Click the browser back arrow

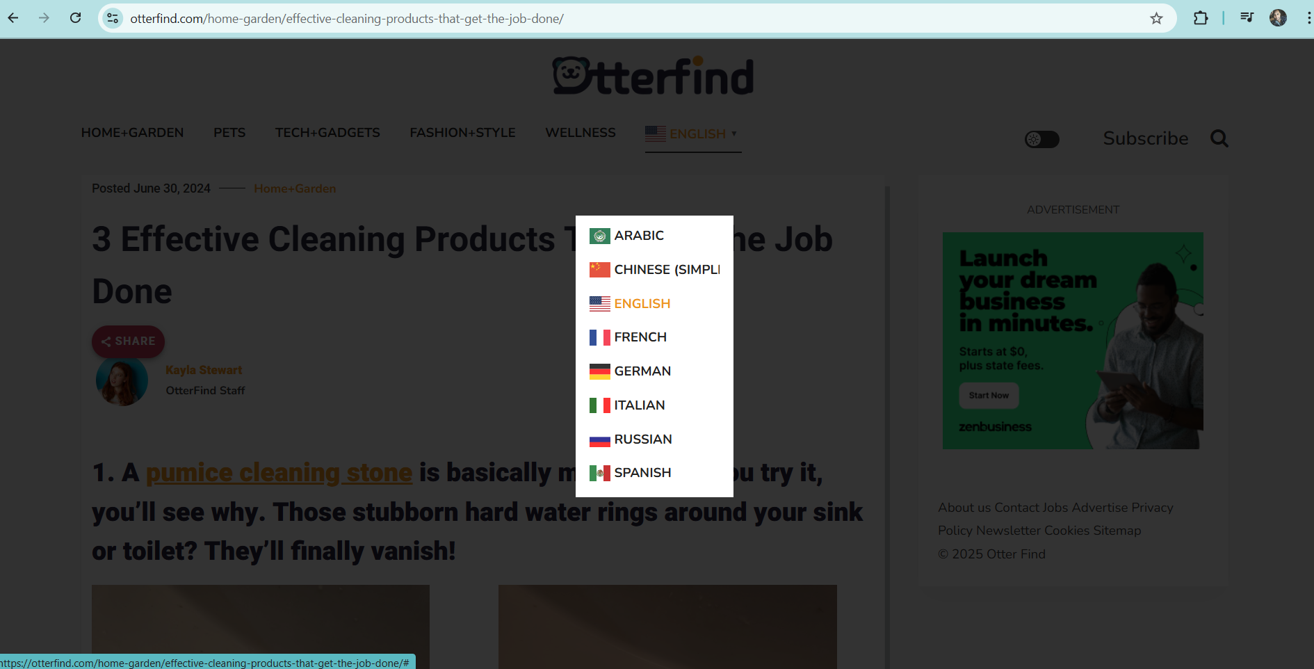click(13, 18)
